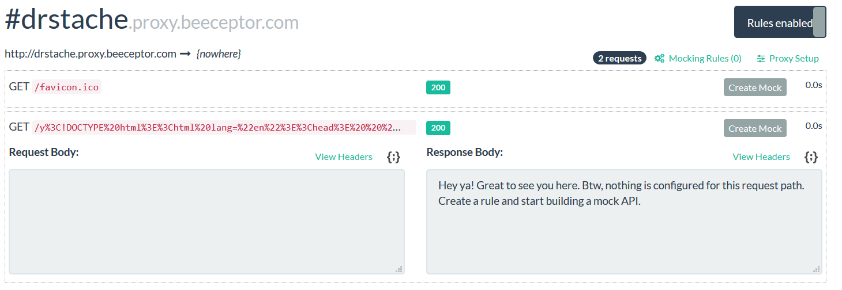
Task: Click inside the Response Body text area
Action: (624, 222)
